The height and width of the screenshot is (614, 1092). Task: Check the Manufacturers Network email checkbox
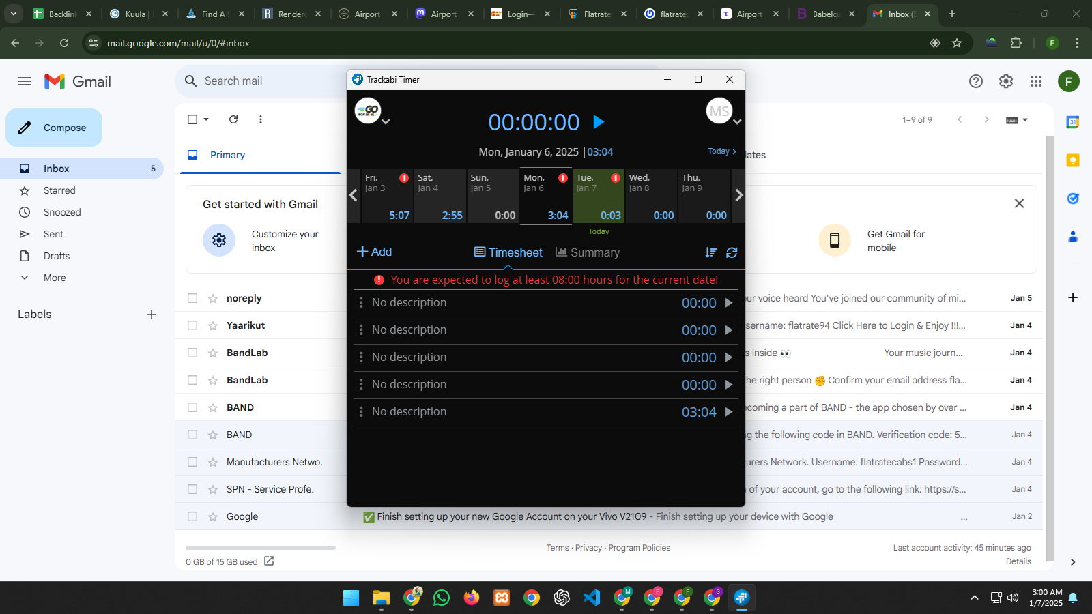point(192,462)
